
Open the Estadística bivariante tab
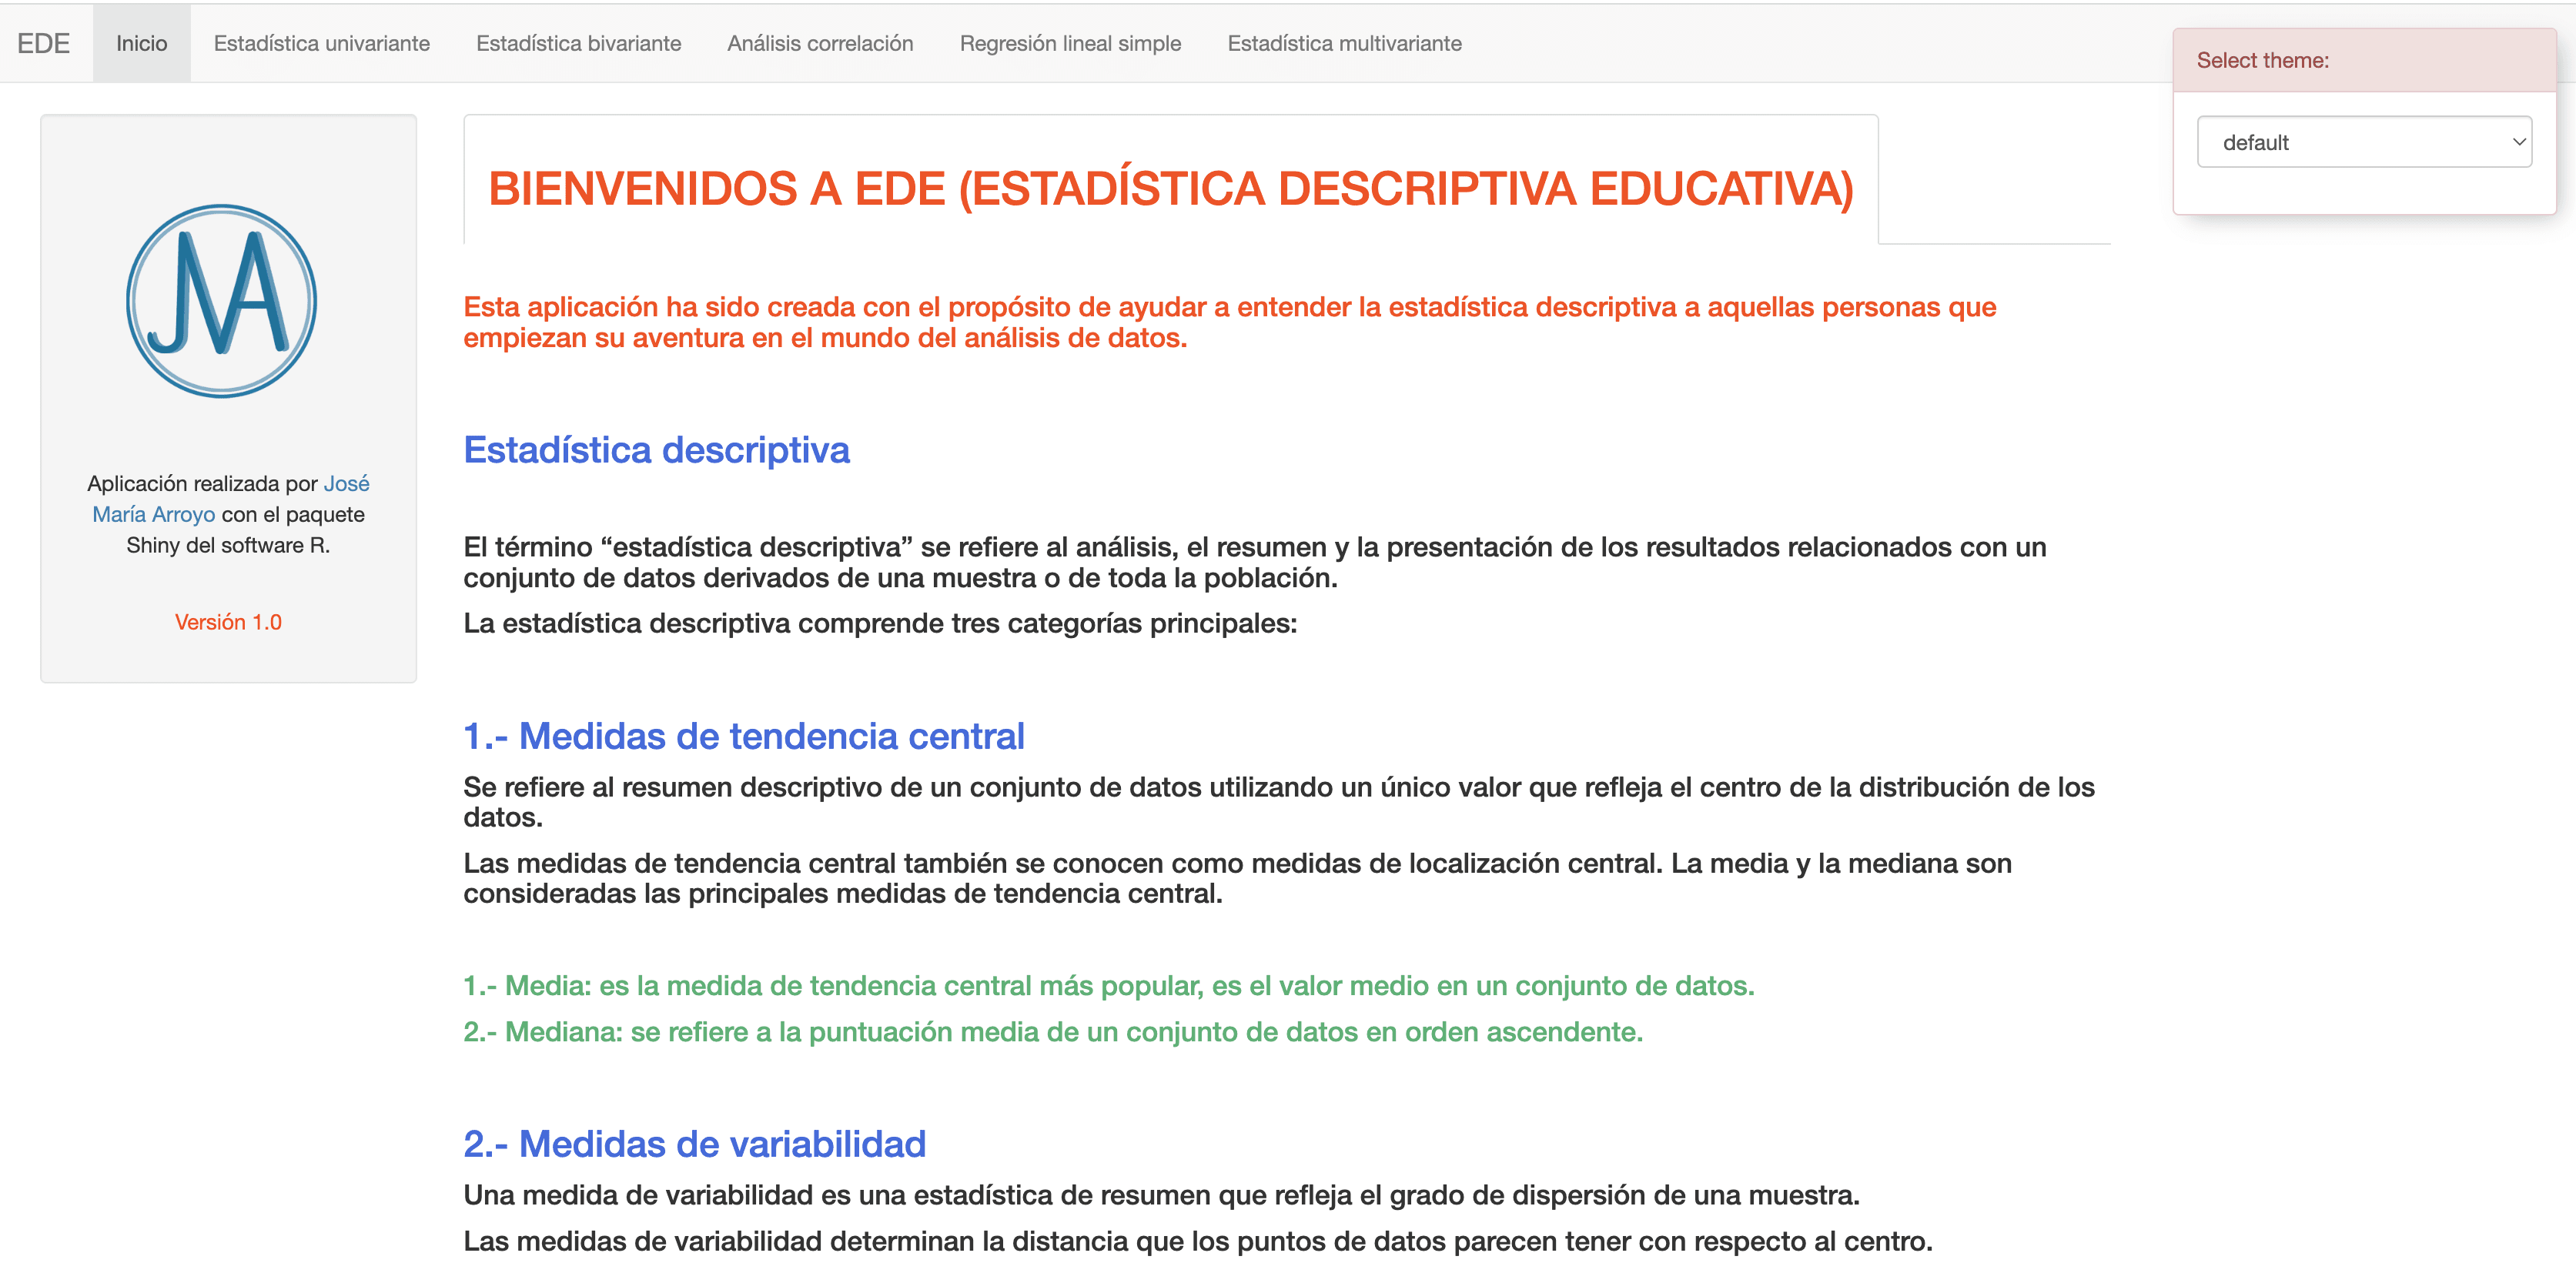pyautogui.click(x=579, y=43)
